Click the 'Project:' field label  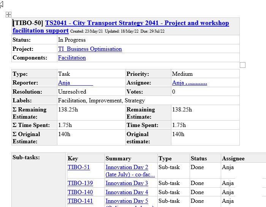pos(23,49)
